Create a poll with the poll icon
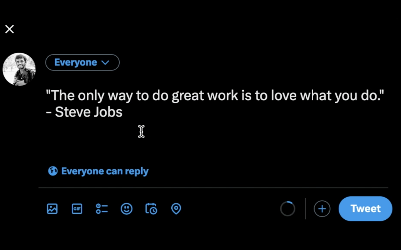Image resolution: width=401 pixels, height=250 pixels. (102, 208)
